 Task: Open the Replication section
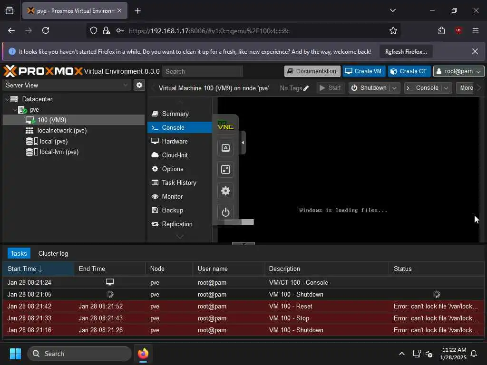coord(180,224)
